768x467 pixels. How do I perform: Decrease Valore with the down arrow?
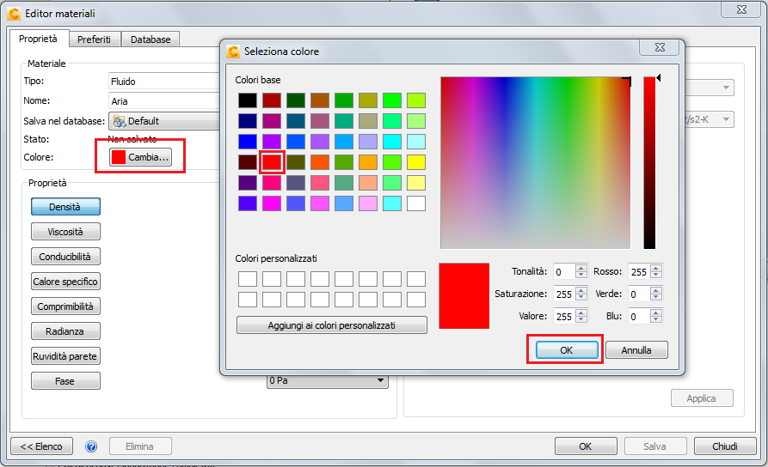(x=581, y=320)
